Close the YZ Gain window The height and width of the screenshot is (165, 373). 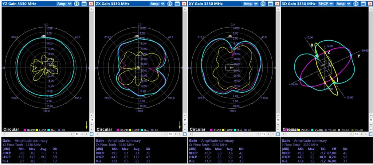click(x=91, y=4)
